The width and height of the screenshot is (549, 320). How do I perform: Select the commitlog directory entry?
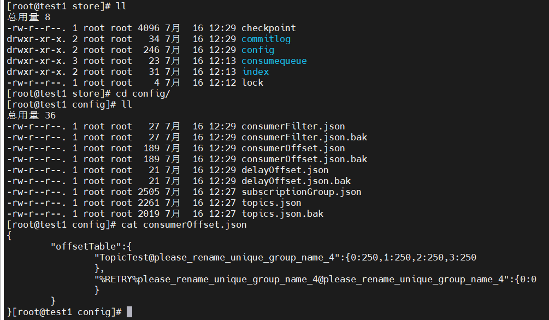point(265,39)
